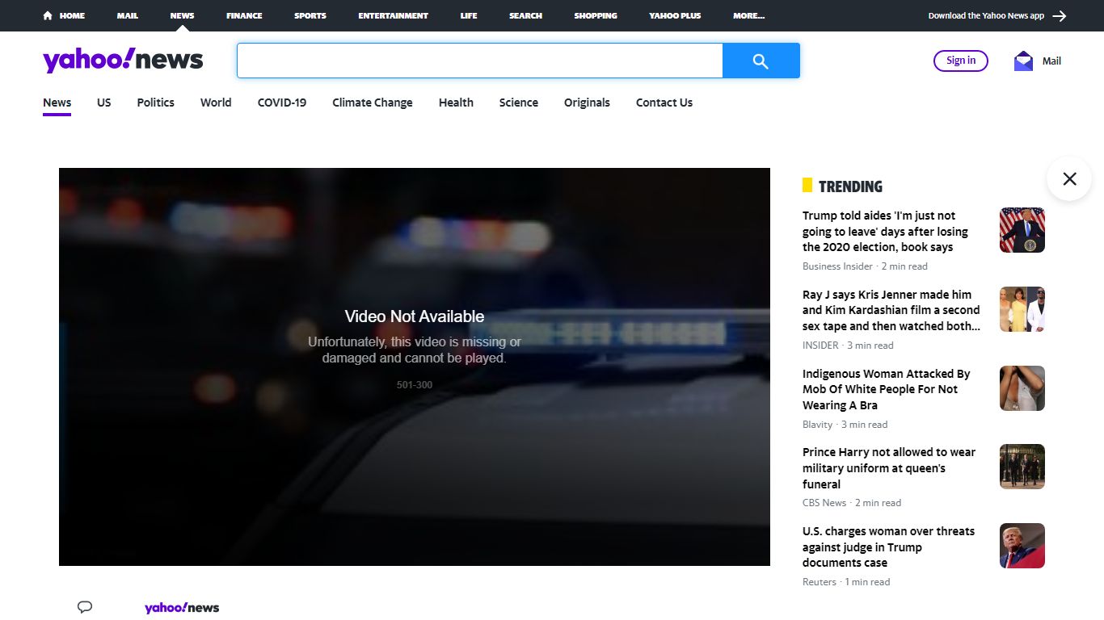The width and height of the screenshot is (1104, 620).
Task: Click the Mail text link
Action: (x=1051, y=61)
